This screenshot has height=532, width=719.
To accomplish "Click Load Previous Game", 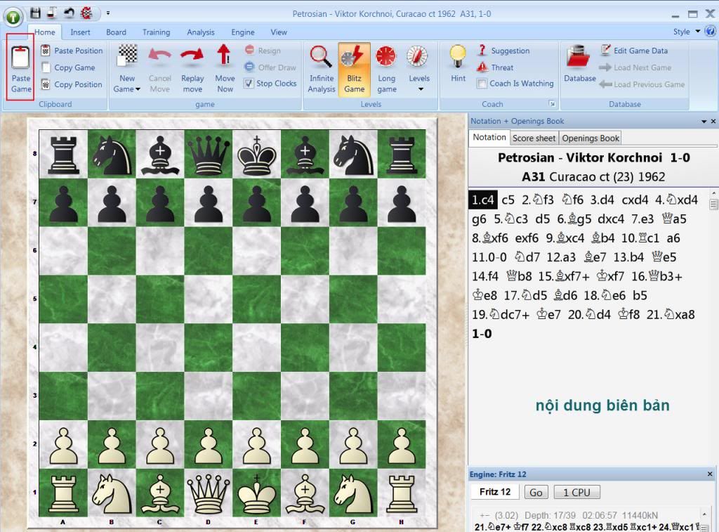I will tap(642, 84).
